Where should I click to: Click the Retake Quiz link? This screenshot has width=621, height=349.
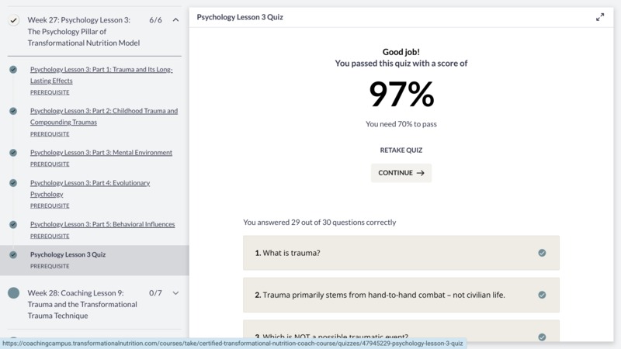401,150
